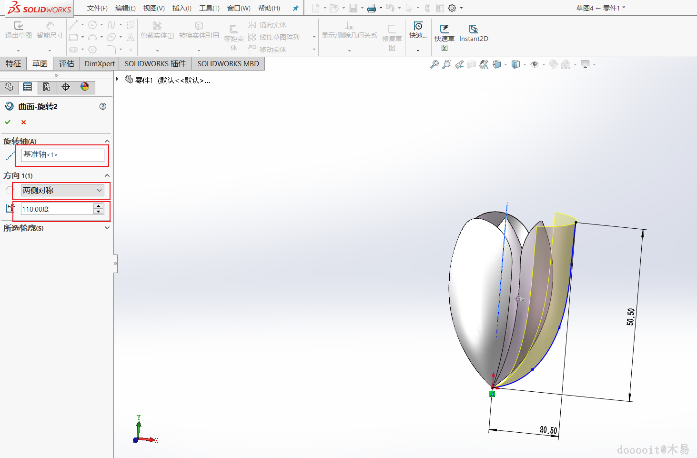Open the DisplayManager color ball tab
This screenshot has height=458, width=697.
(x=85, y=87)
